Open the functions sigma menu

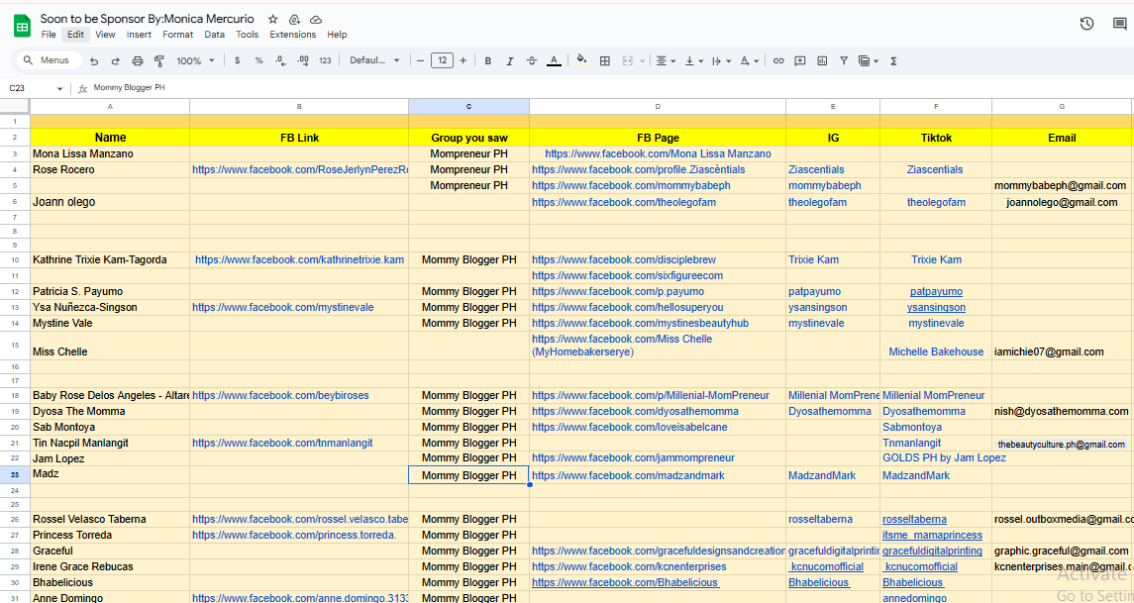(x=894, y=60)
